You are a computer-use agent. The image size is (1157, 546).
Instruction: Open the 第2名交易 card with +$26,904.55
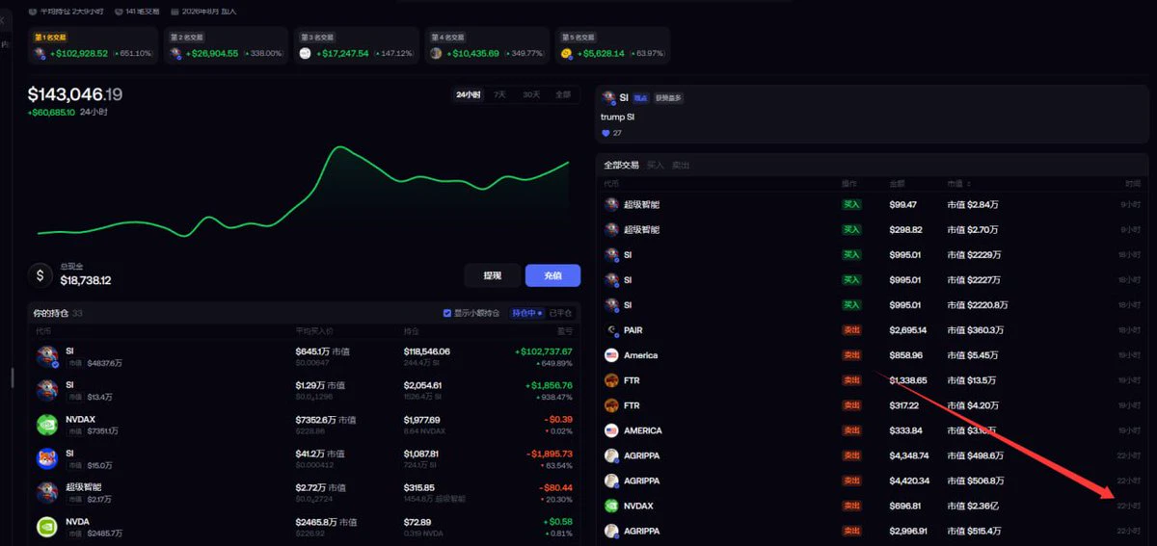pyautogui.click(x=226, y=46)
